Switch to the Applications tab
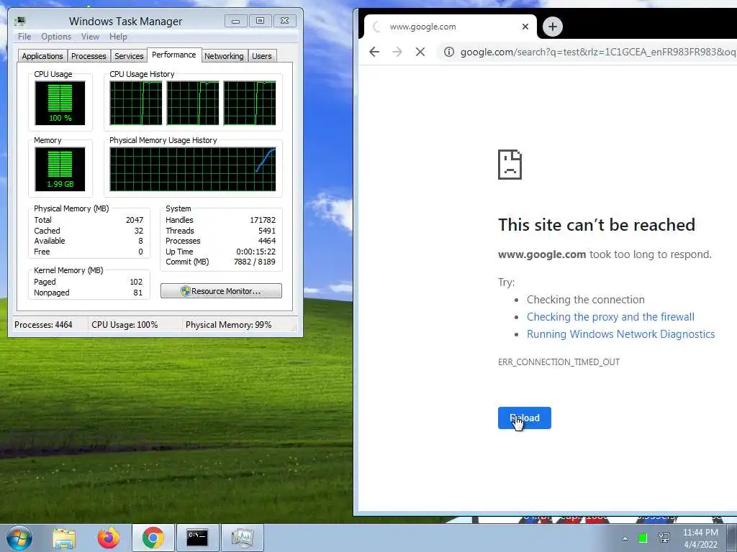The width and height of the screenshot is (737, 552). (x=42, y=56)
